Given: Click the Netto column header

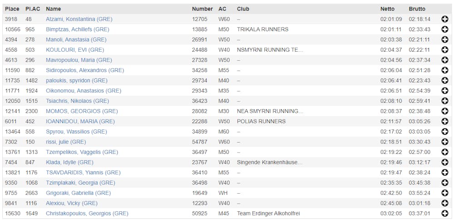Looking at the screenshot, I should pos(387,9).
